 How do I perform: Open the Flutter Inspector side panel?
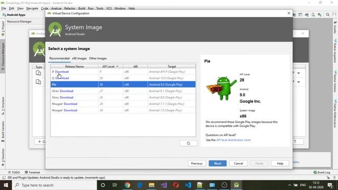click(335, 51)
